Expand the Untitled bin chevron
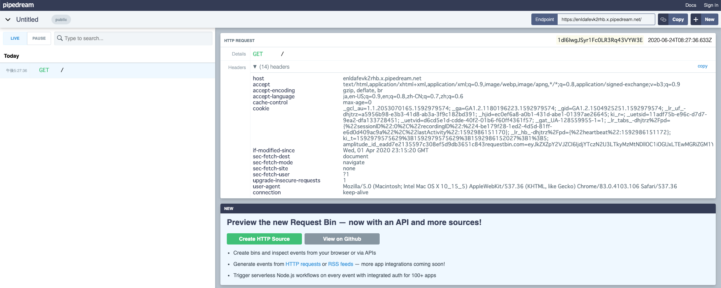 click(x=8, y=19)
